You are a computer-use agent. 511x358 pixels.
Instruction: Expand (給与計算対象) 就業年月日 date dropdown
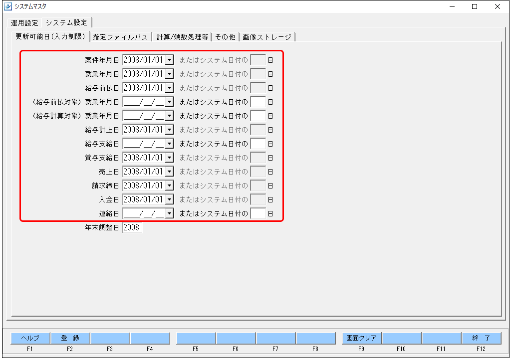[170, 116]
